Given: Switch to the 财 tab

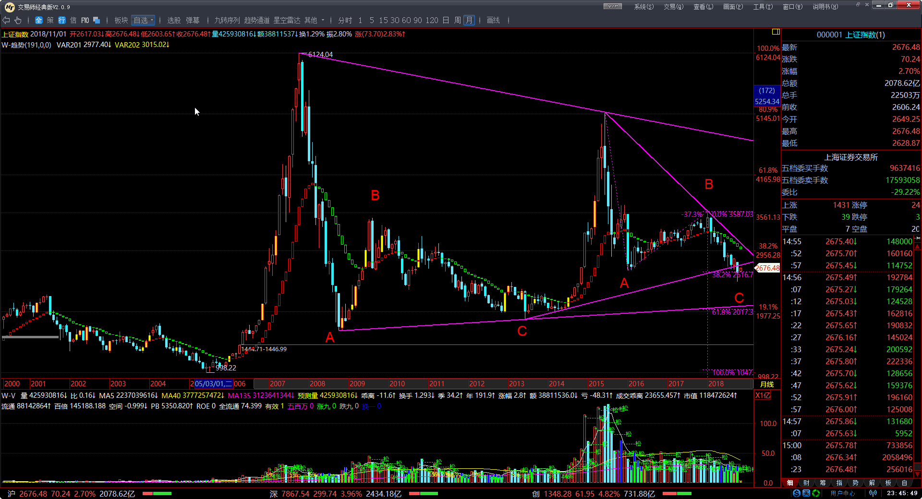Looking at the screenshot, I should pyautogui.click(x=806, y=483).
